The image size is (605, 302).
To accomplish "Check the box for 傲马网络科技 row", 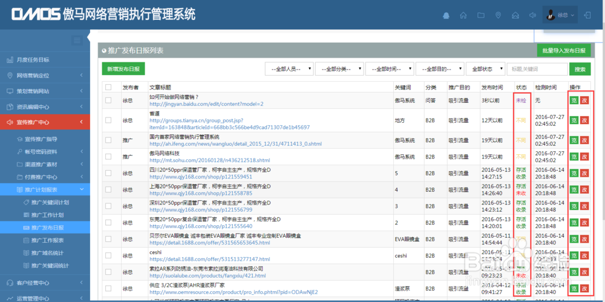I will coord(108,157).
